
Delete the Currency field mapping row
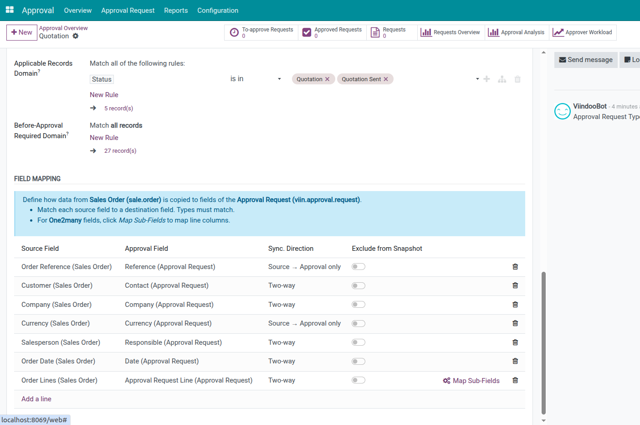pos(515,323)
